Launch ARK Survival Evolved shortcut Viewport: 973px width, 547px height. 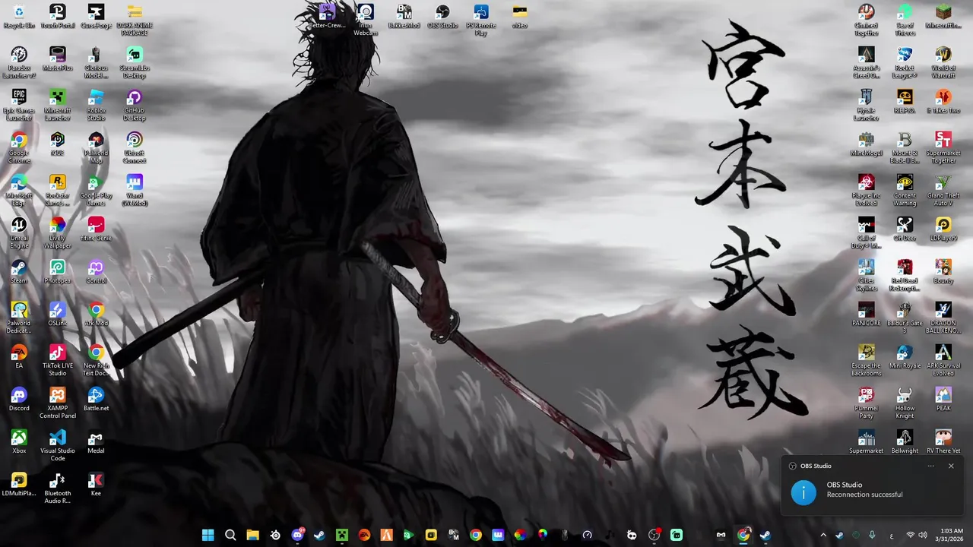(943, 361)
